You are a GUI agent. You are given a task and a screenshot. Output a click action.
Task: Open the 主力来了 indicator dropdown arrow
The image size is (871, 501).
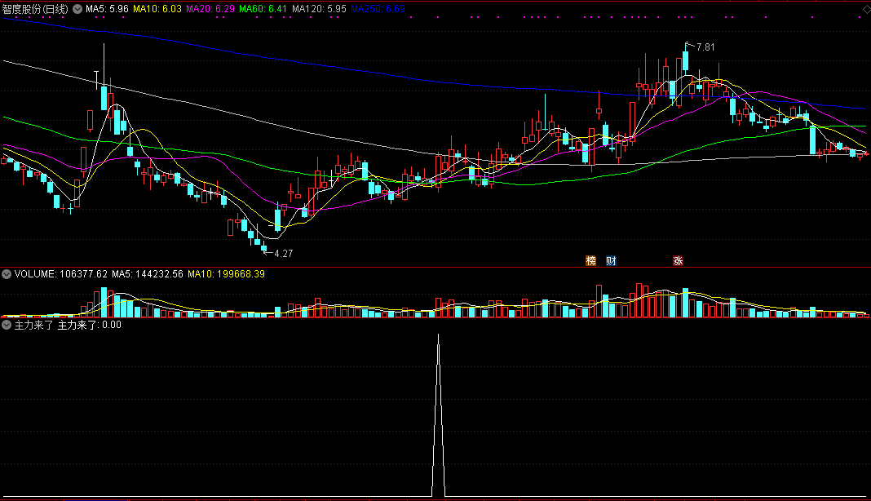(7, 325)
